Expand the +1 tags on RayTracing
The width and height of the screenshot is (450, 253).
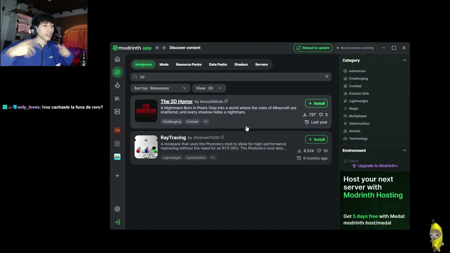(x=212, y=158)
